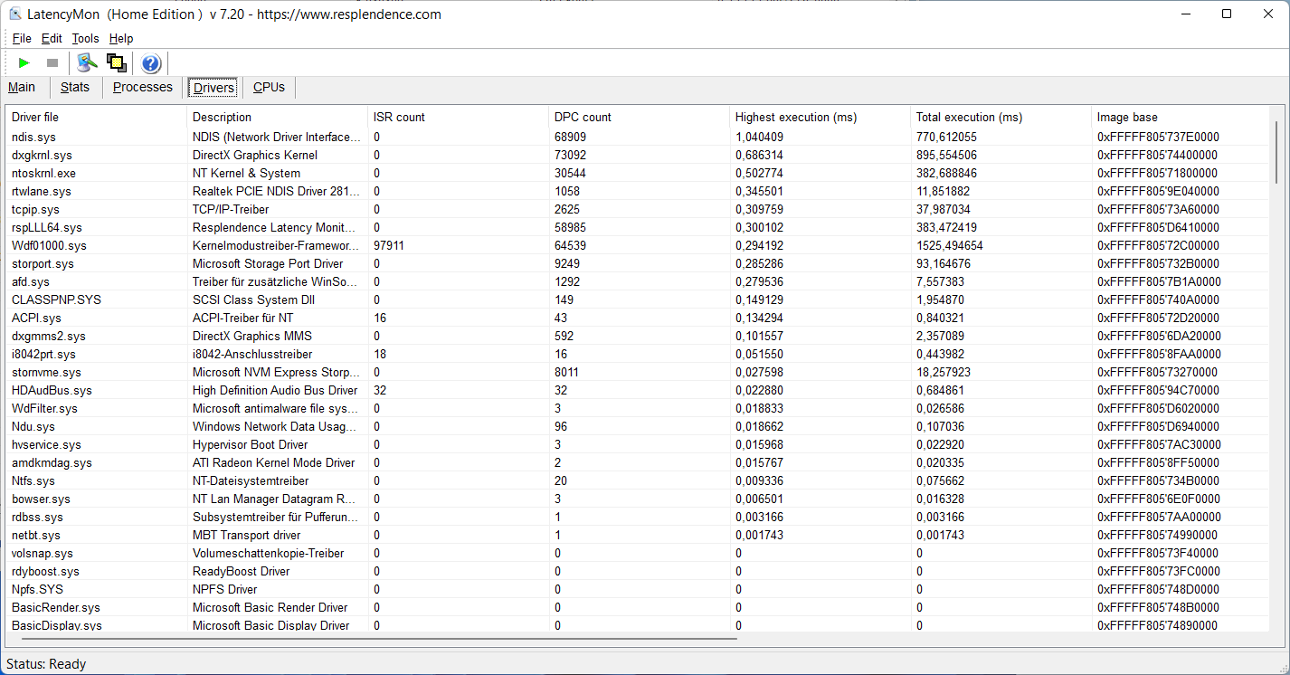Select the rdyboost.sys driver row
This screenshot has height=675, width=1290.
coord(638,571)
